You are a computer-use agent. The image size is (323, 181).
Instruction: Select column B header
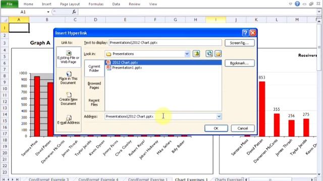tap(47, 20)
